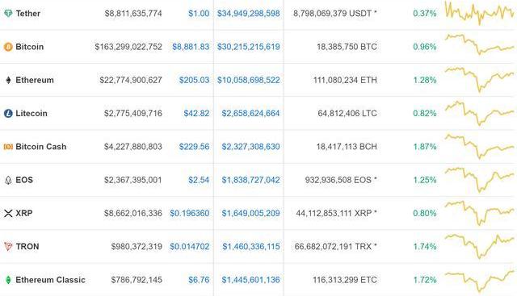Click the Bitcoin Cash icon
Image resolution: width=517 pixels, height=296 pixels.
coord(8,147)
